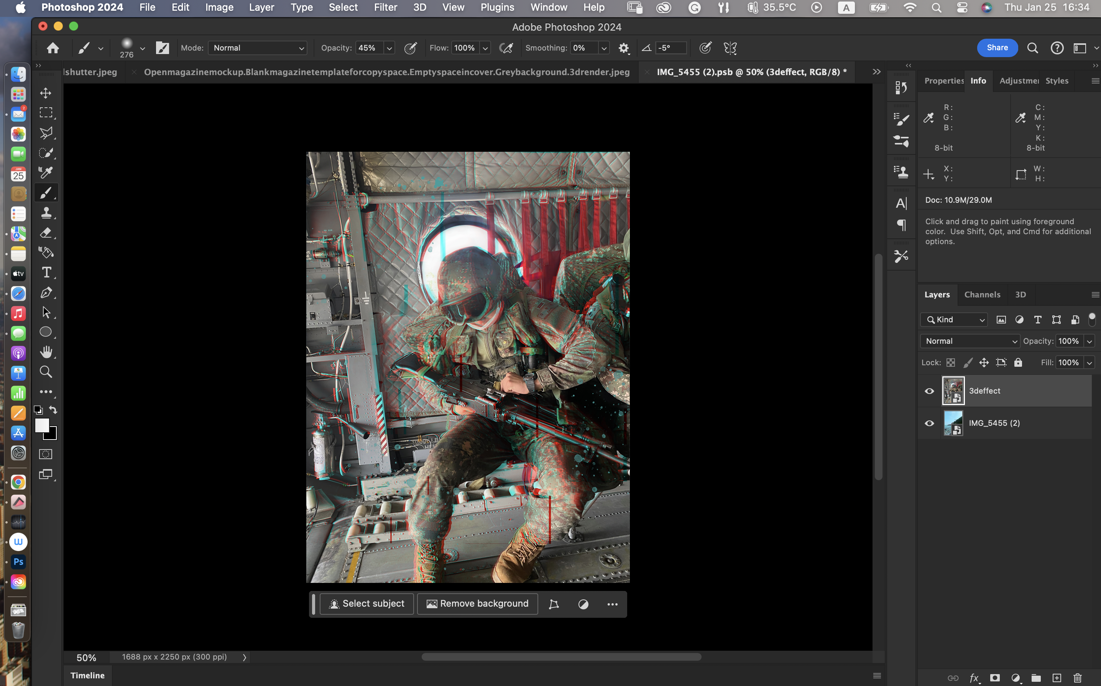Screen dimensions: 1101x686
Task: Switch to the Channels tab
Action: (982, 295)
